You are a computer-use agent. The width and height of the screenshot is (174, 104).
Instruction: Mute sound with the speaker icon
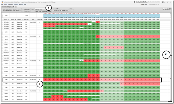click(x=162, y=2)
